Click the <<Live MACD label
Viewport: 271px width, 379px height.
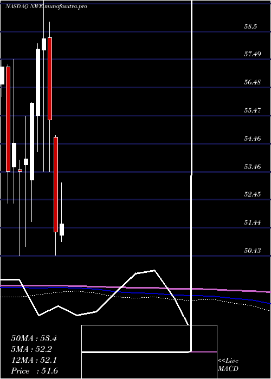click(x=228, y=365)
